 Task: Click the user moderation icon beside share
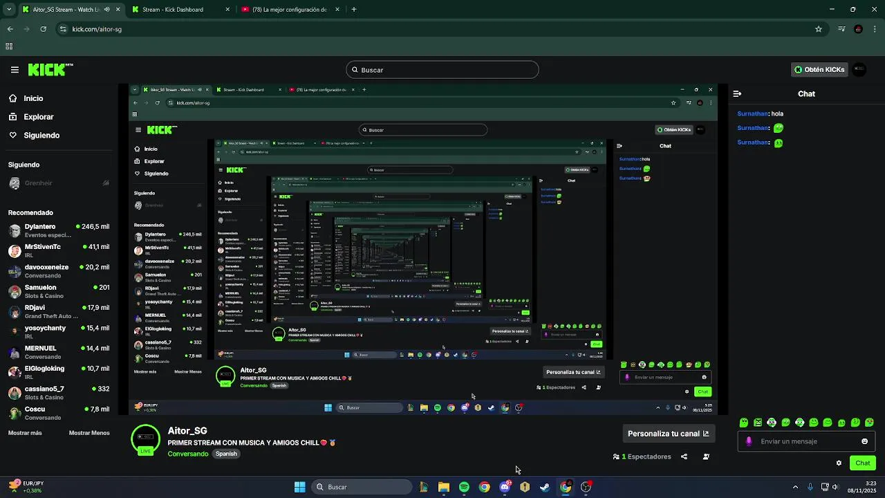[706, 456]
